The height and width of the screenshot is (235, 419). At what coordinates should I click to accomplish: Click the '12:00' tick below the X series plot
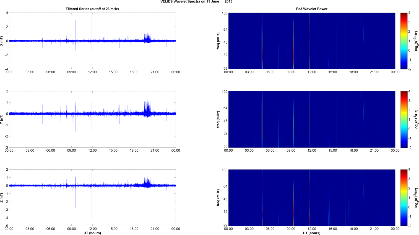92,72
